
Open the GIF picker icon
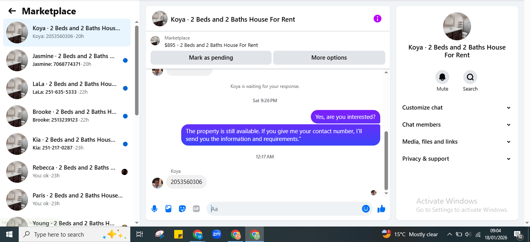(x=196, y=209)
